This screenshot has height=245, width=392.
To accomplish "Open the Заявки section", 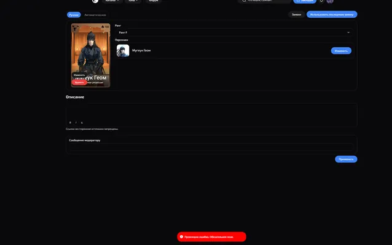I will 297,15.
